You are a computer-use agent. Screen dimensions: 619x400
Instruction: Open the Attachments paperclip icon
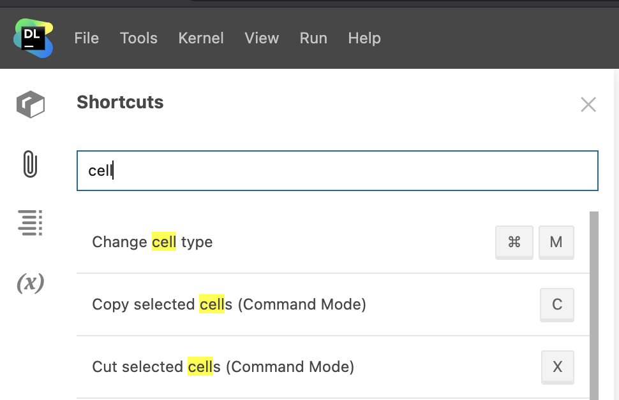click(30, 164)
